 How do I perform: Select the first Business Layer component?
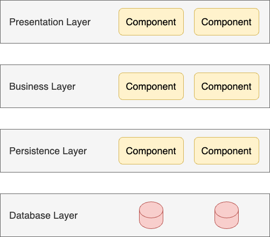151,86
